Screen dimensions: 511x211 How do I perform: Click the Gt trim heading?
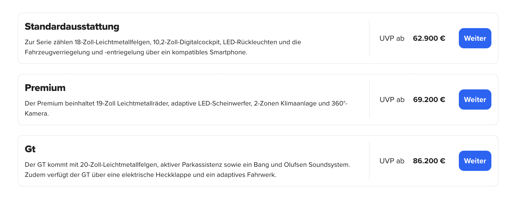pos(30,149)
